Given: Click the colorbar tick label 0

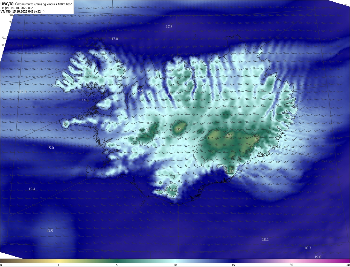Looking at the screenshot, I should click(x=1, y=265).
